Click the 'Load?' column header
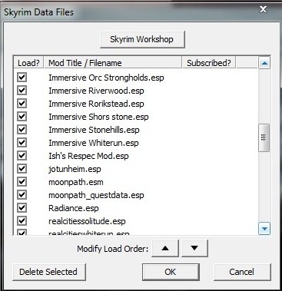Screen dimensions: 282x291 coord(28,63)
